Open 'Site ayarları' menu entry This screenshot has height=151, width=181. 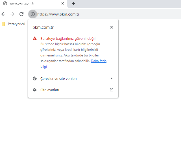coord(73,90)
